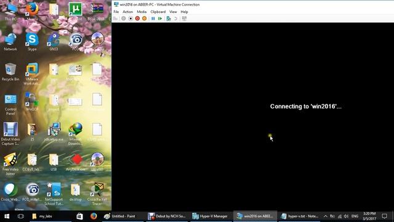
Task: Open the Store from the taskbar
Action: (x=79, y=216)
